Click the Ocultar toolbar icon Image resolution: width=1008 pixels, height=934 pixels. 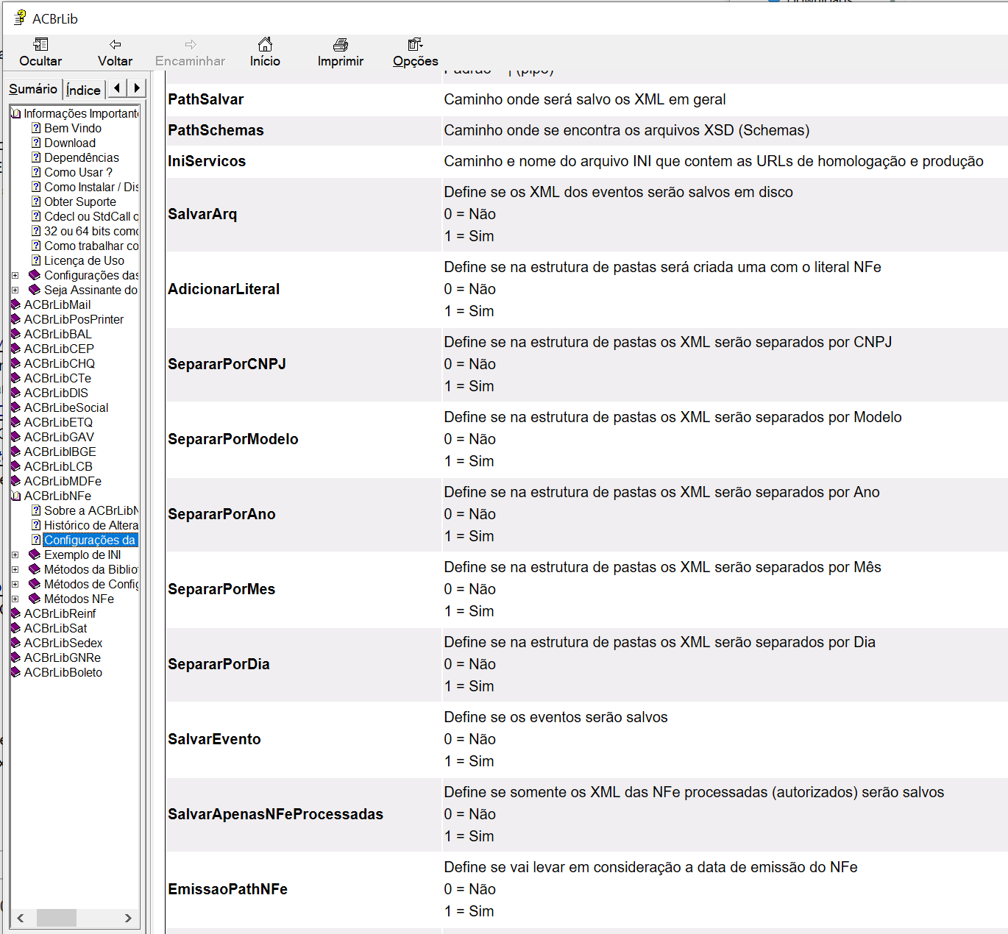(40, 45)
